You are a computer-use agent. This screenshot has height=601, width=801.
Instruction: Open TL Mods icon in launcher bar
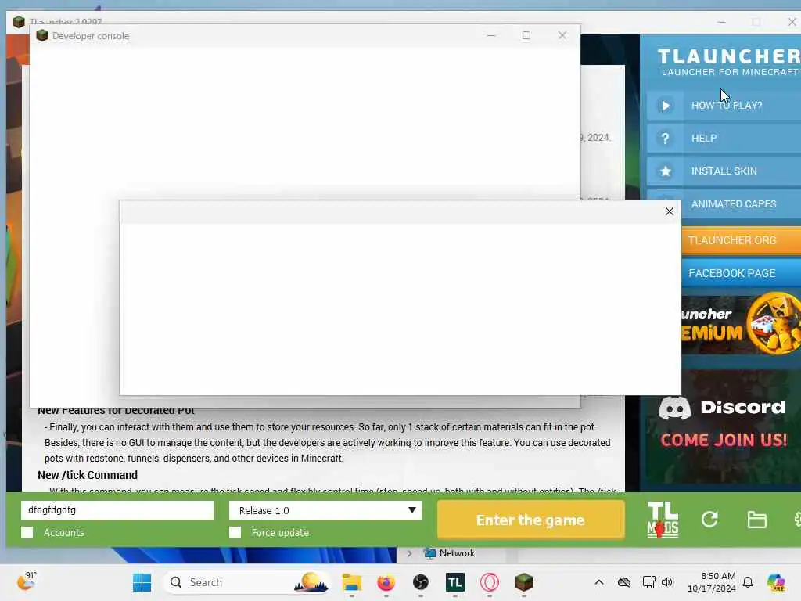point(663,520)
